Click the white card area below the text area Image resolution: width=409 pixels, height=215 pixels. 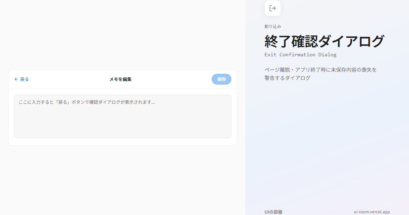click(123, 142)
